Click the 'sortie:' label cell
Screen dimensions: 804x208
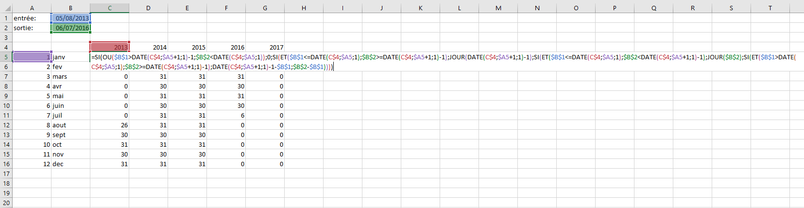pos(32,28)
